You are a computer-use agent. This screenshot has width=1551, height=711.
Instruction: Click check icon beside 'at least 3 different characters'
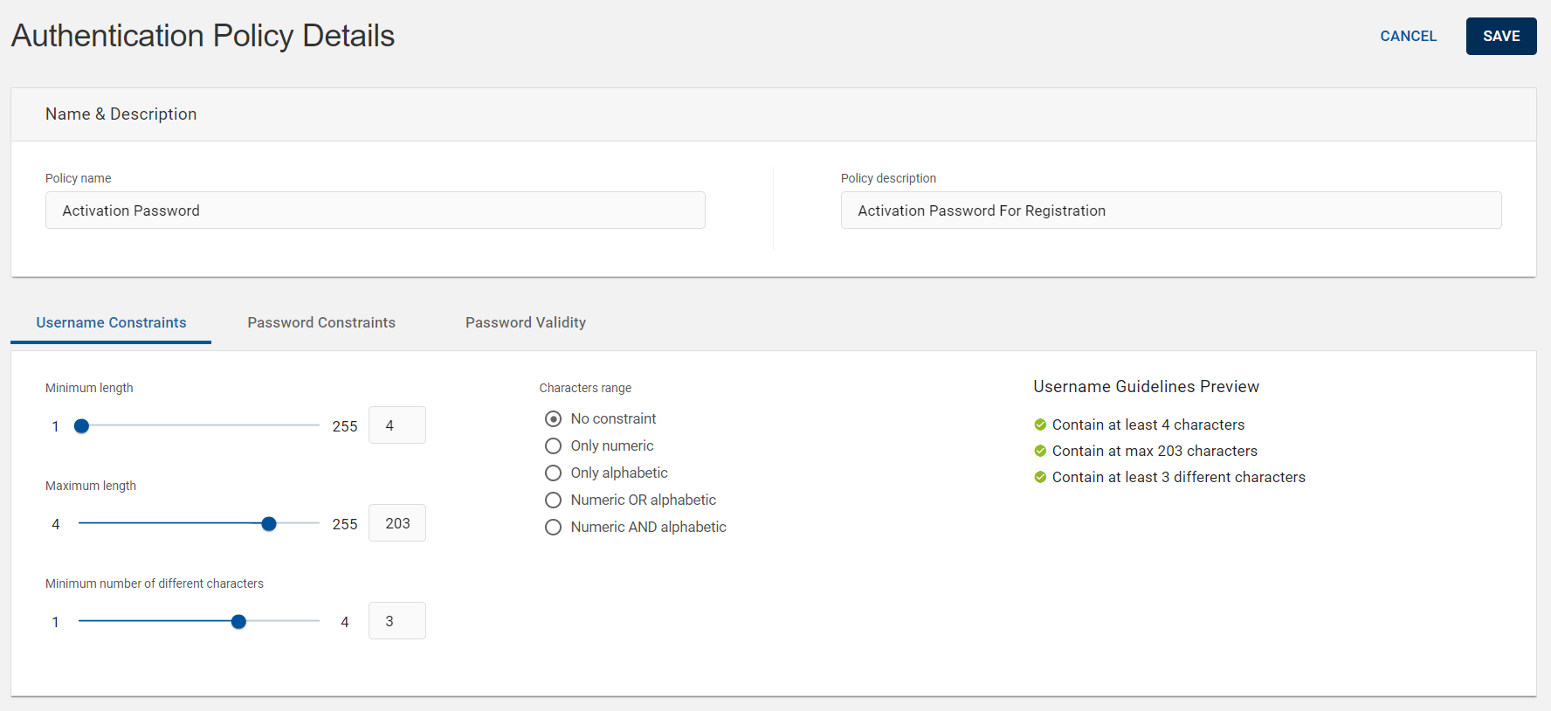(x=1040, y=477)
